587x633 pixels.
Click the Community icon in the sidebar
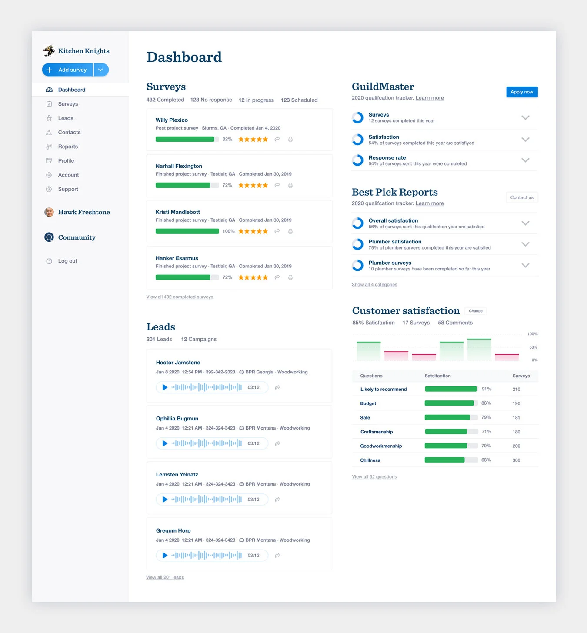(49, 237)
